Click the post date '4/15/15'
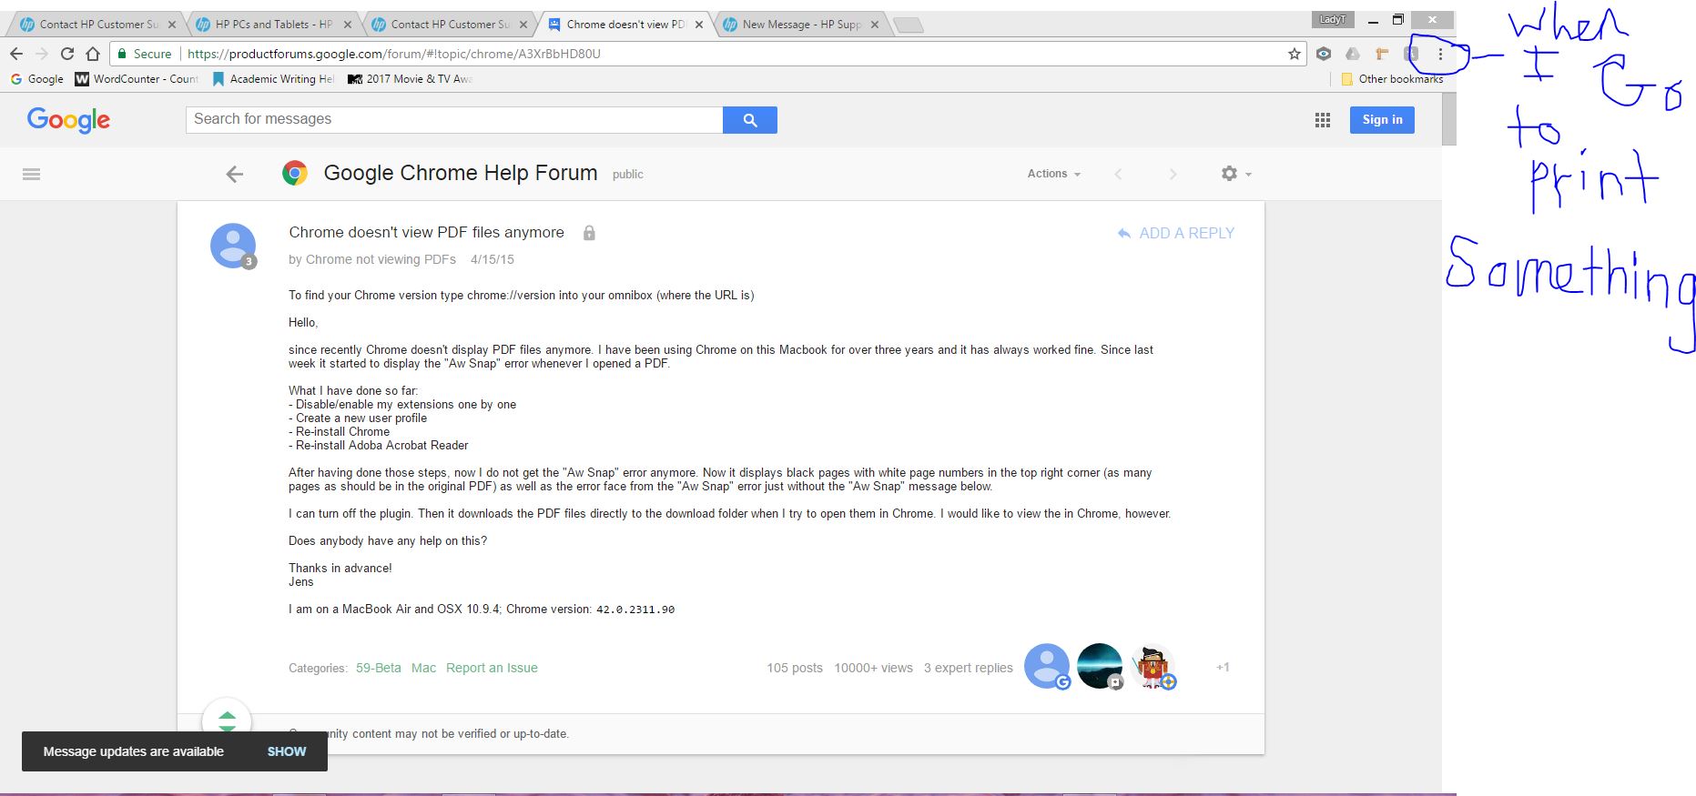1696x796 pixels. 493,259
